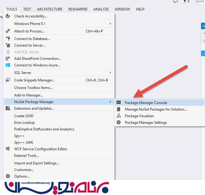This screenshot has width=205, height=195.
Task: Click the Attach to Process gears icon
Action: pos(8,31)
